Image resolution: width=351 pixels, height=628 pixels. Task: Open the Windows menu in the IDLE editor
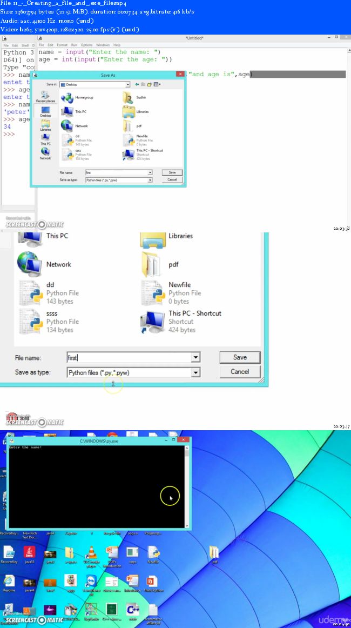(103, 45)
